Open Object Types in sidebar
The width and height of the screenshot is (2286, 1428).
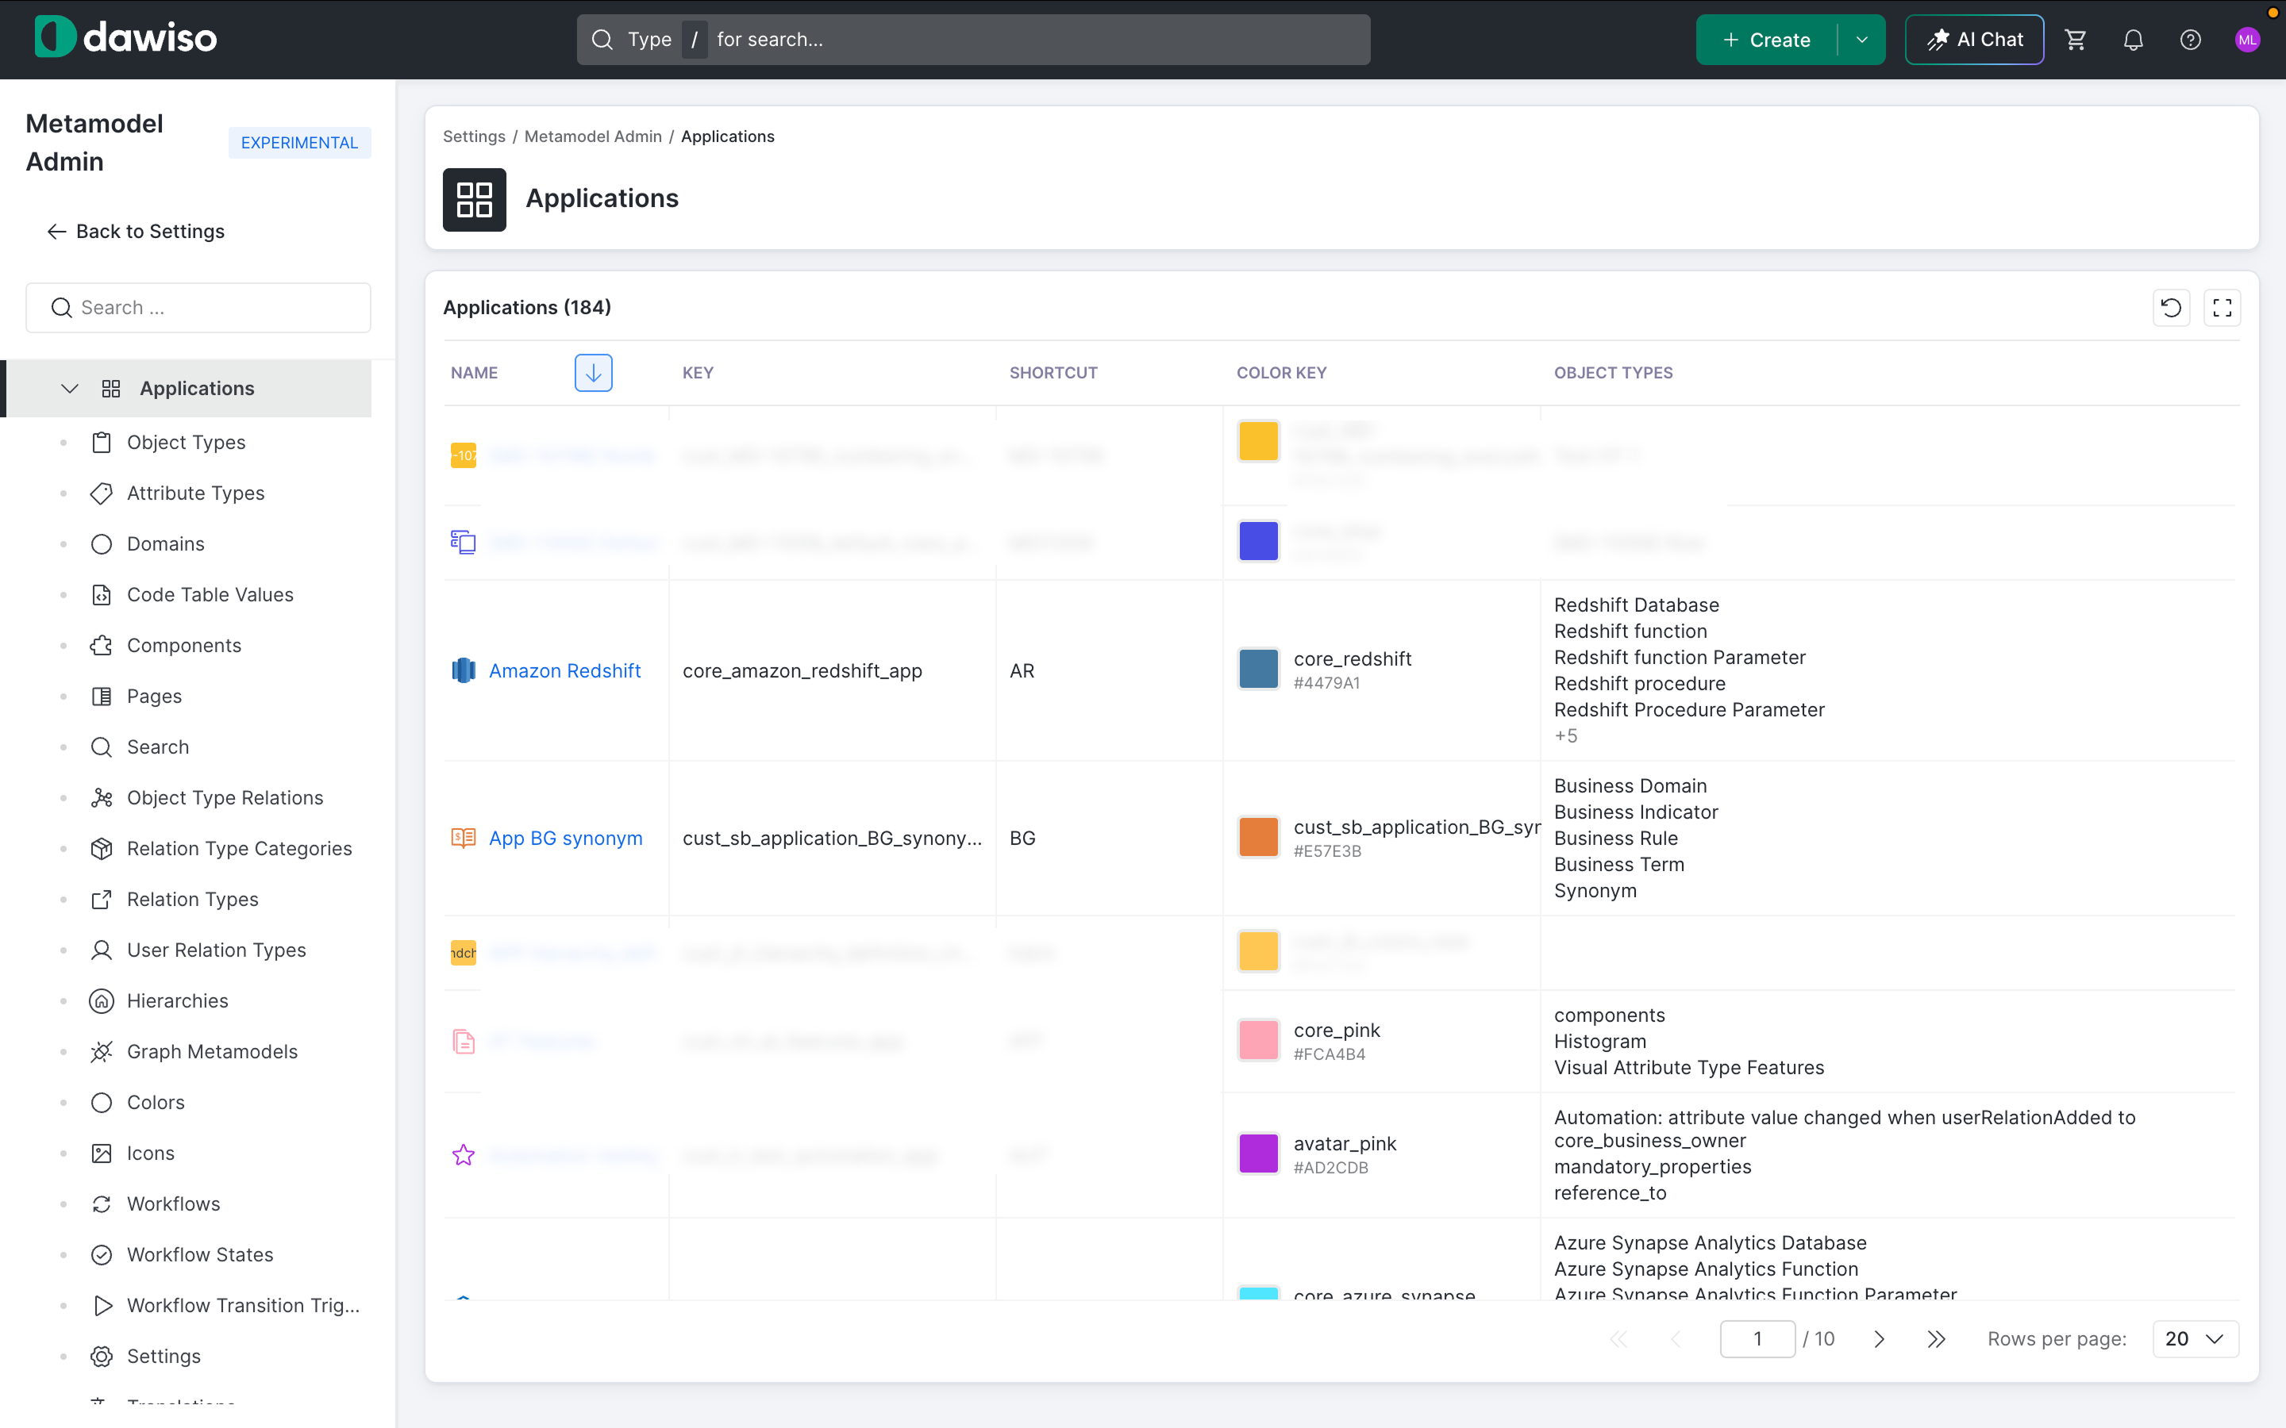(x=186, y=442)
